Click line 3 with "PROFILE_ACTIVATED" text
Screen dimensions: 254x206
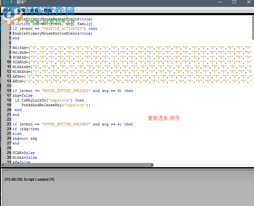tap(55, 29)
